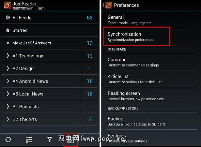Open the Article list settings
The image size is (201, 147).
click(151, 79)
